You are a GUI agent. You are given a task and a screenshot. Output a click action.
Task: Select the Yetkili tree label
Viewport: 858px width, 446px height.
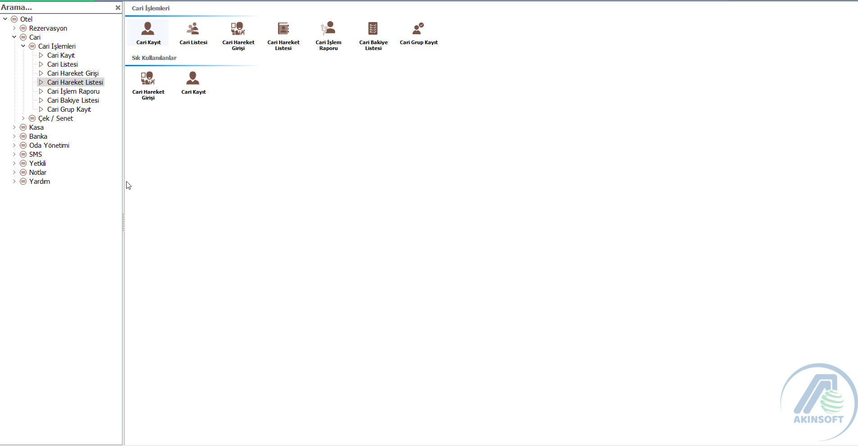[x=37, y=163]
